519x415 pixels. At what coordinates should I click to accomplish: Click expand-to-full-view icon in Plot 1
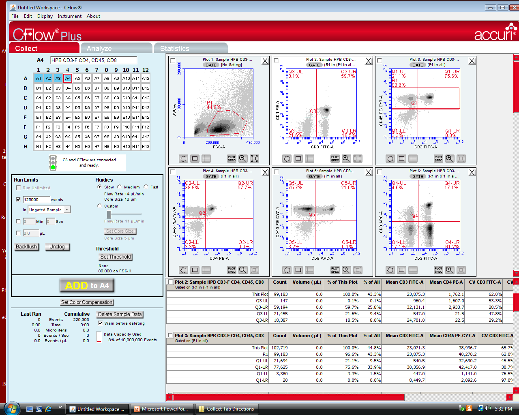point(254,158)
